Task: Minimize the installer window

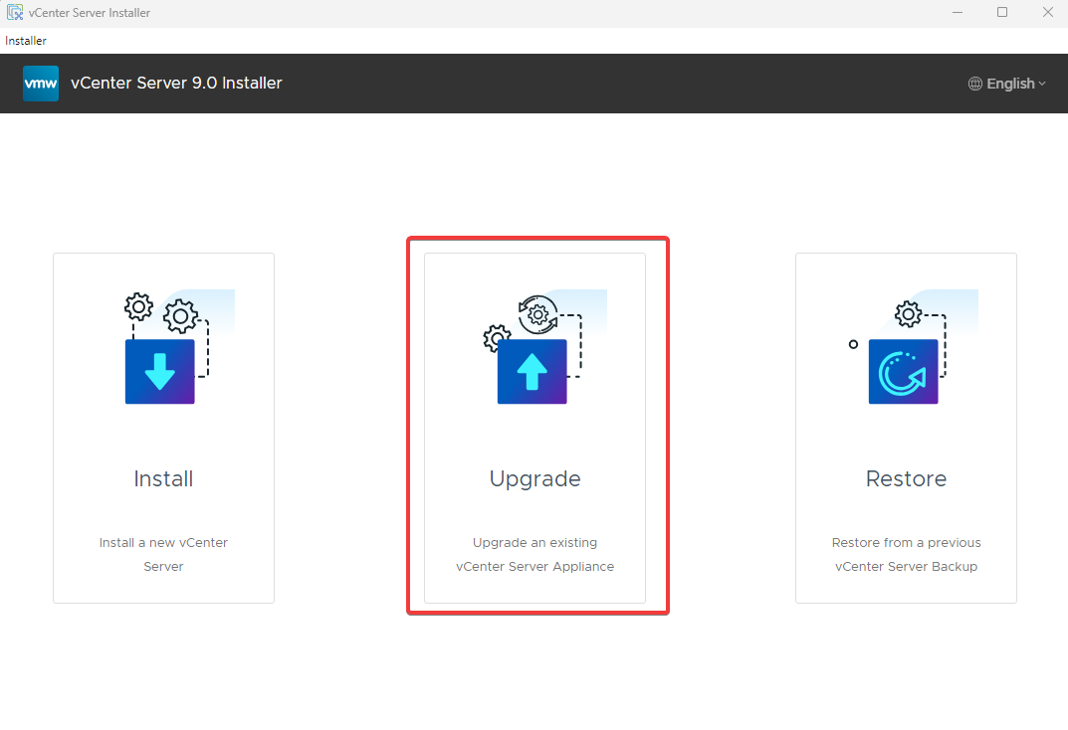Action: 957,12
